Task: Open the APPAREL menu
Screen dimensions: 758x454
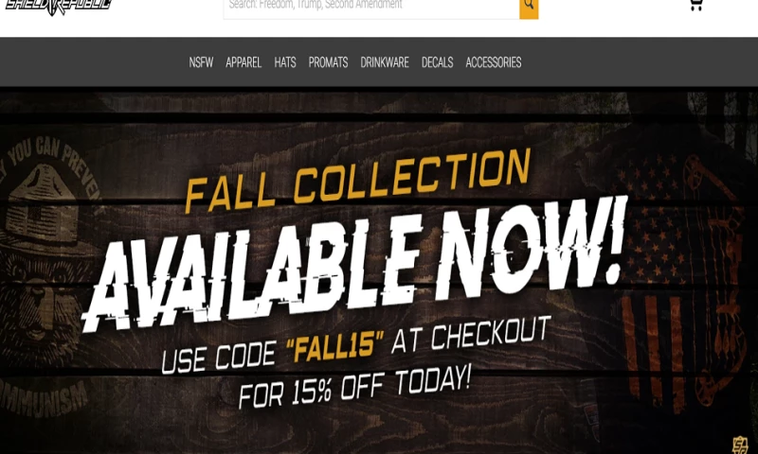Action: 244,62
